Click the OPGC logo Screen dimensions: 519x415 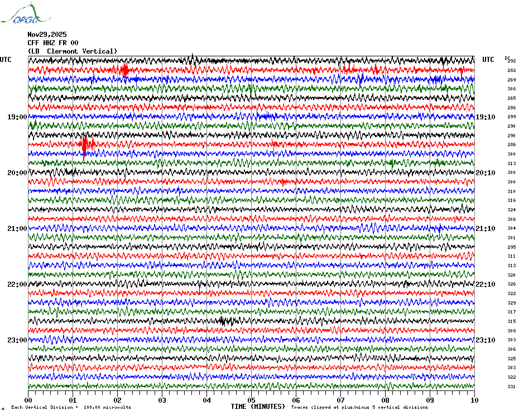click(23, 15)
